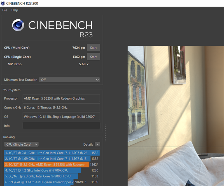Click the Cores x GHz field
The height and width of the screenshot is (186, 224).
(61, 107)
